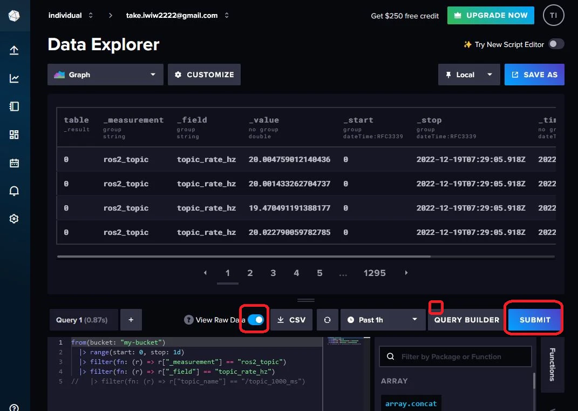Enable Try New Script Editor toggle

(556, 44)
